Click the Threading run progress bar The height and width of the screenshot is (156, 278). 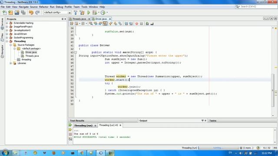tap(218, 148)
